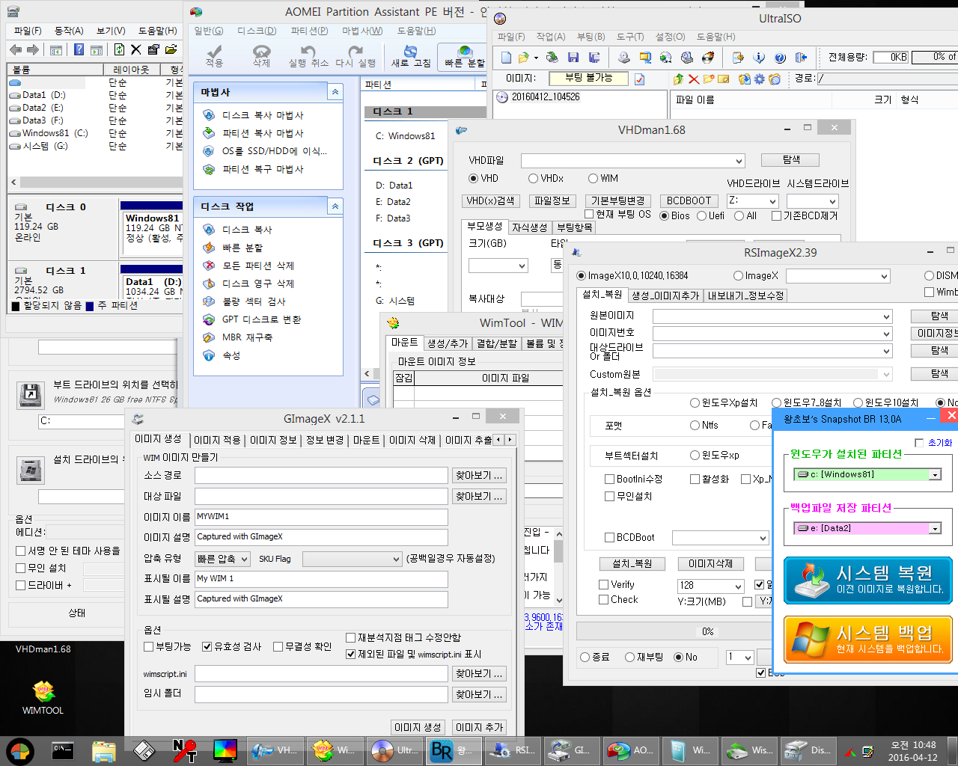Open 파티션(P) menu in AOMEI
Screen dimensions: 958x766
[x=309, y=31]
